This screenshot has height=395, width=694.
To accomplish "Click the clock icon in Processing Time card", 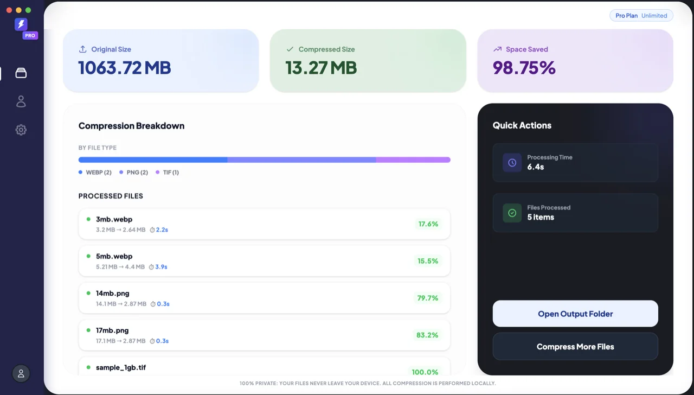I will pyautogui.click(x=512, y=162).
